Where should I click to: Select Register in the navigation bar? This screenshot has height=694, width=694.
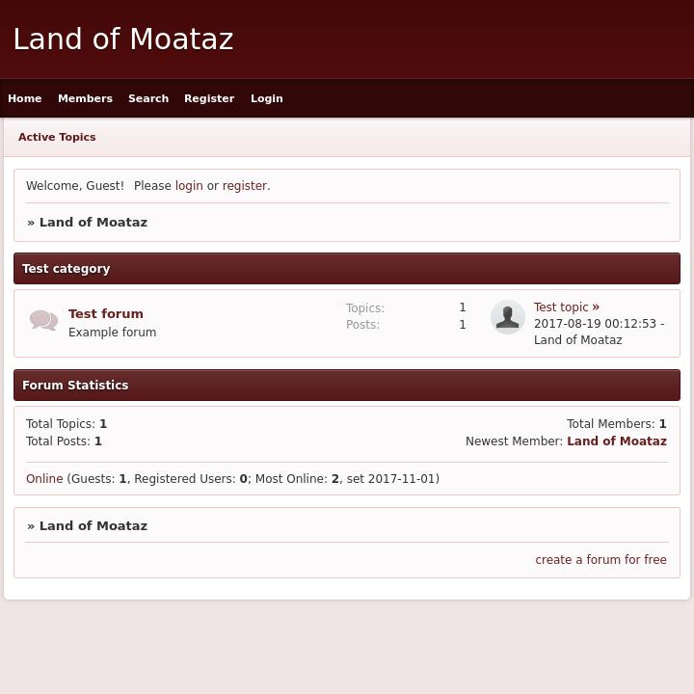pos(209,98)
